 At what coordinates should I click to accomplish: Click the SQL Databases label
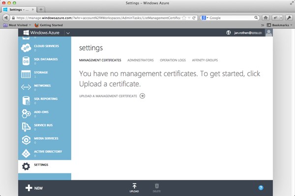[x=46, y=59]
